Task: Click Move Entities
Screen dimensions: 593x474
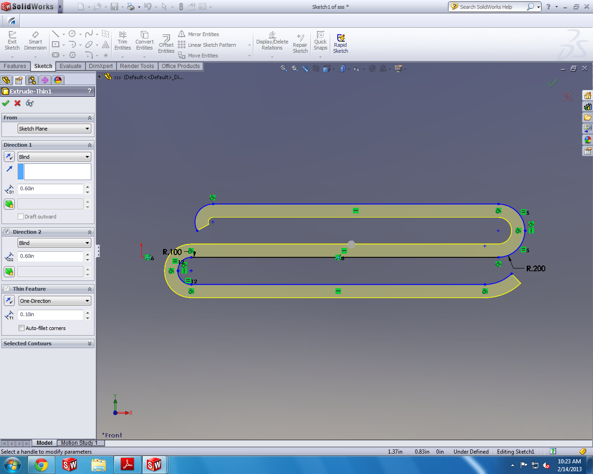Action: coord(198,56)
